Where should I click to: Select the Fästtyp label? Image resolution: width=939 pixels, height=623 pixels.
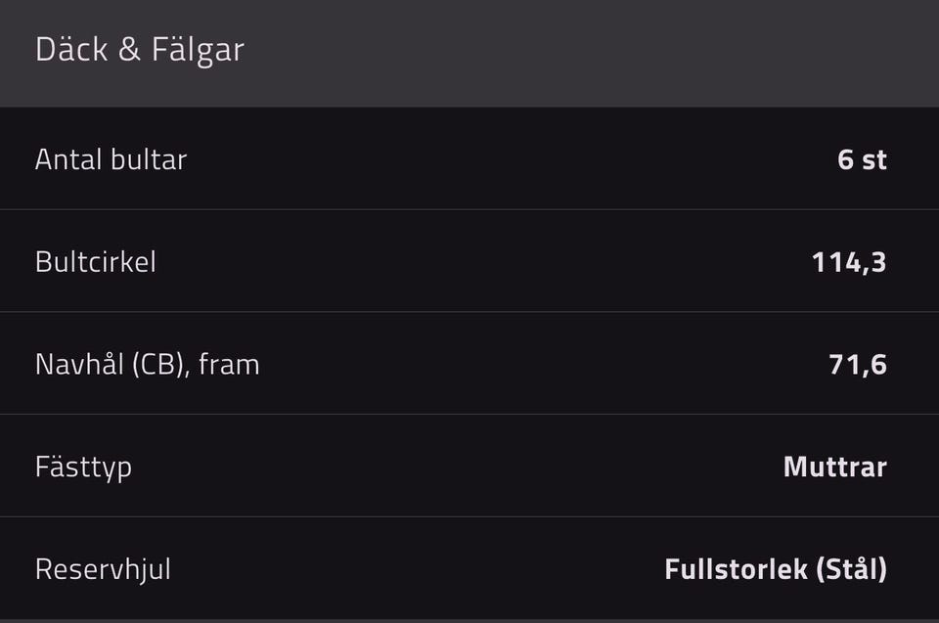click(x=83, y=467)
